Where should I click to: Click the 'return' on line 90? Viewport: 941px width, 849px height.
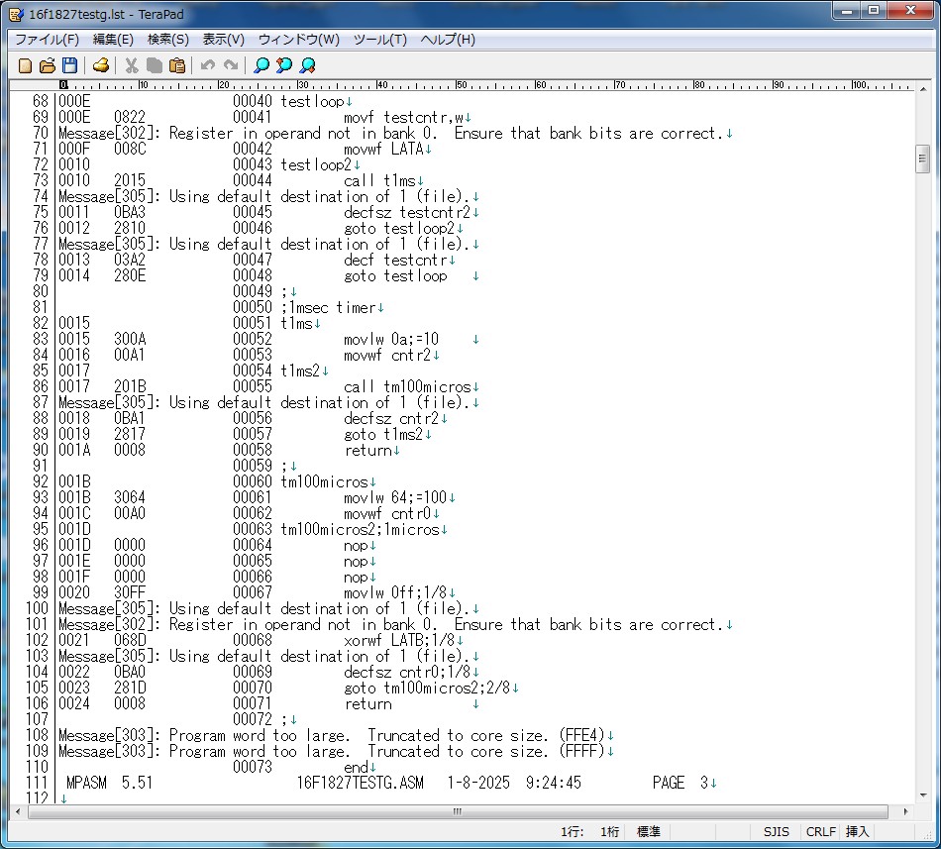pos(367,451)
